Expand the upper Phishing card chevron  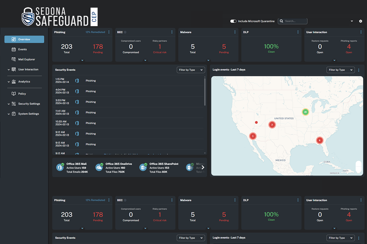tap(82, 60)
